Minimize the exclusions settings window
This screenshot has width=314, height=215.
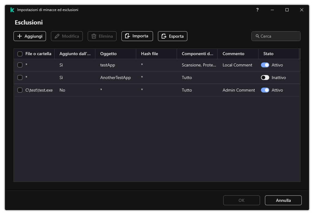tap(272, 10)
